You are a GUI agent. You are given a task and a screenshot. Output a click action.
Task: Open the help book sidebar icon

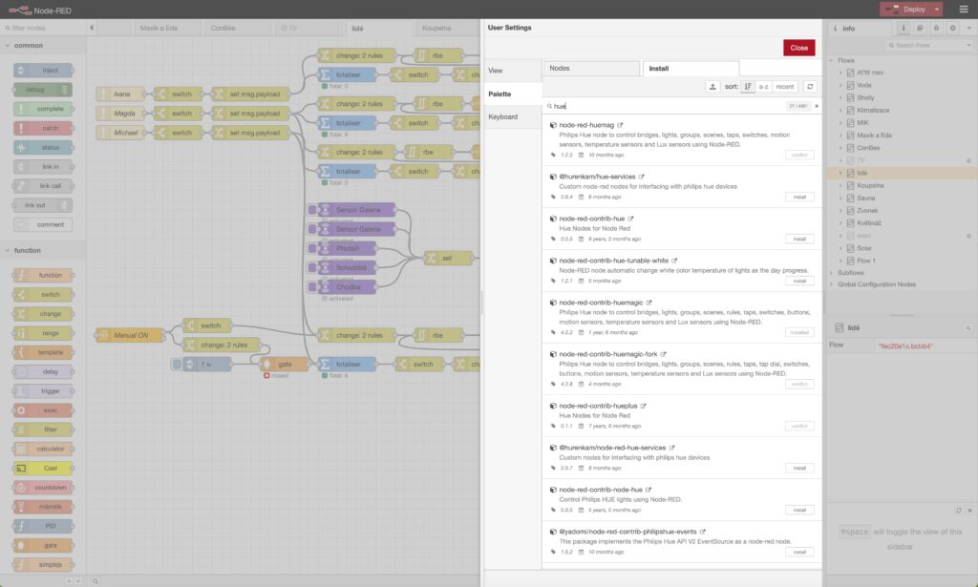click(x=920, y=28)
